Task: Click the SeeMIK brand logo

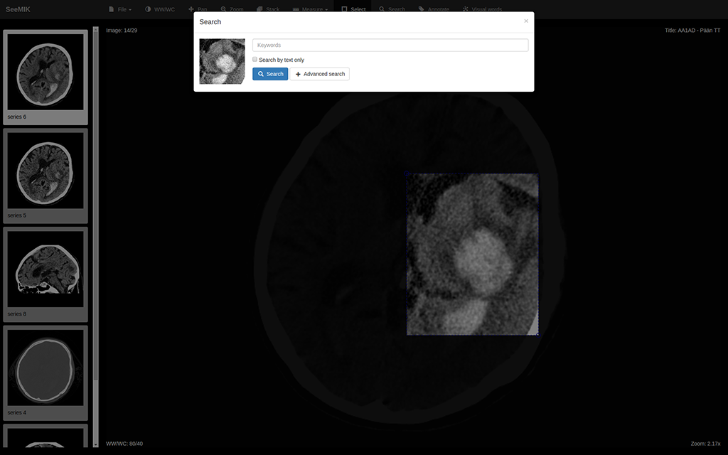Action: click(x=18, y=9)
